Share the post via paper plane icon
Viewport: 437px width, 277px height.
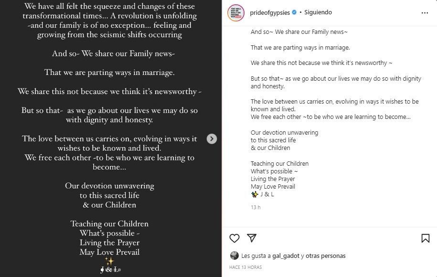(x=252, y=238)
